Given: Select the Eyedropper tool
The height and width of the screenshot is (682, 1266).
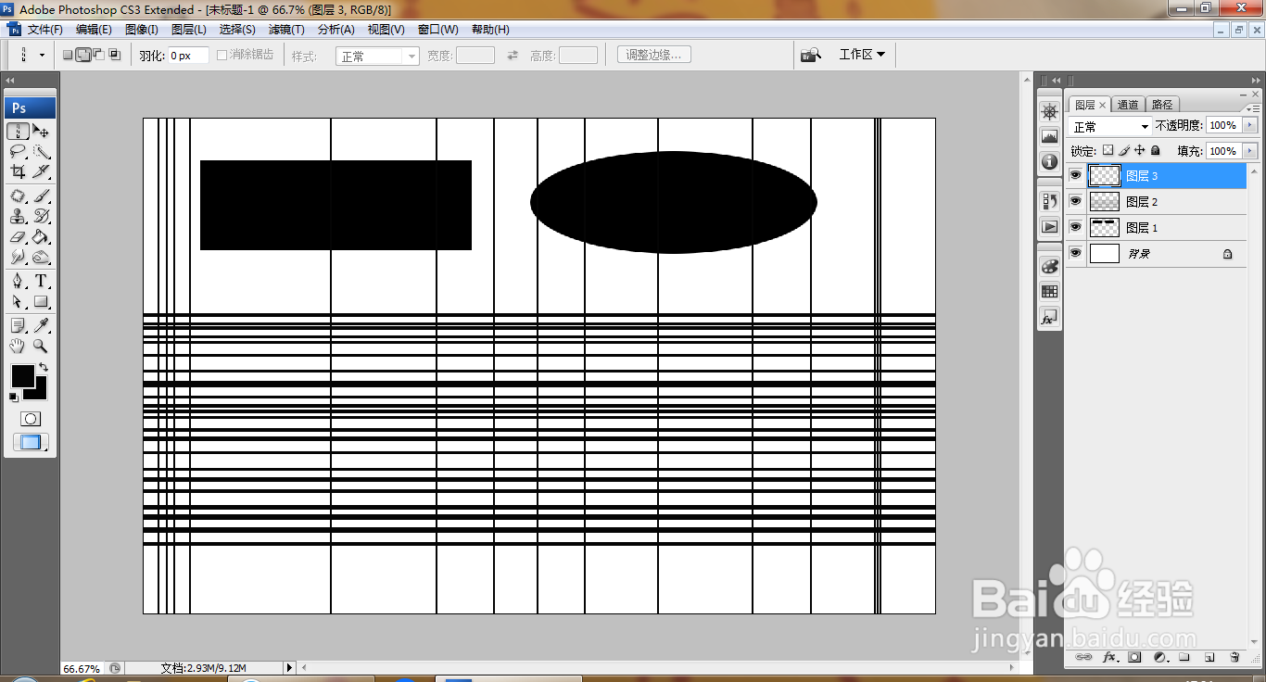Looking at the screenshot, I should pyautogui.click(x=42, y=326).
